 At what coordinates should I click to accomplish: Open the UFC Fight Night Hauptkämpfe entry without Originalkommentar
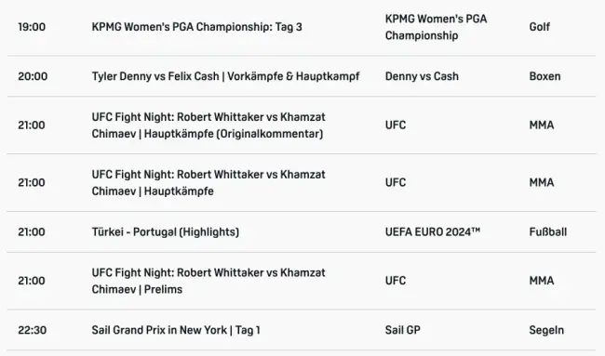pos(208,182)
